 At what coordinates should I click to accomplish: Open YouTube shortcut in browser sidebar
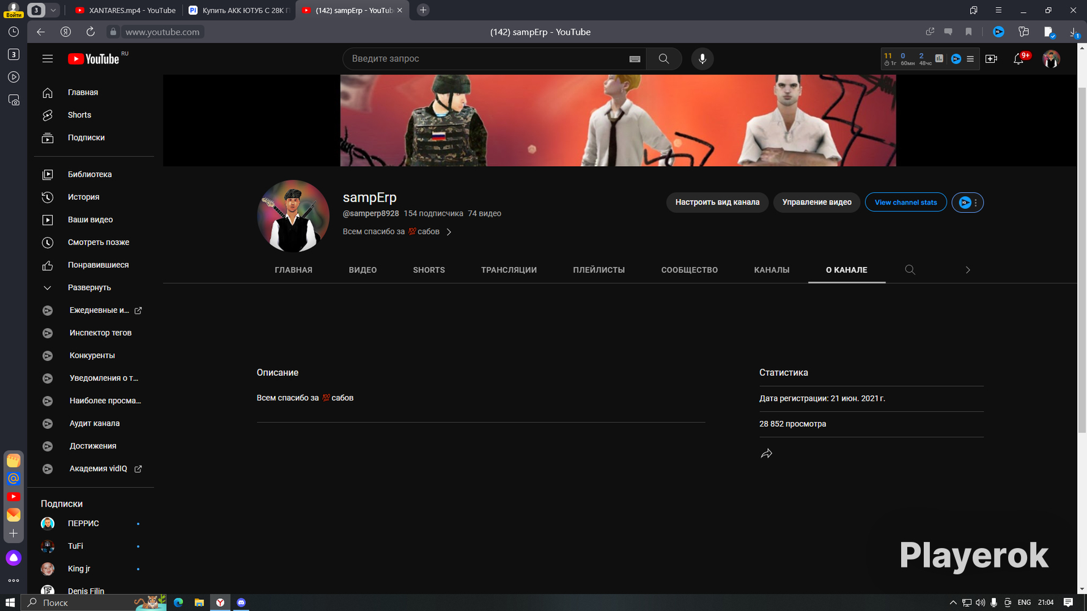tap(13, 497)
